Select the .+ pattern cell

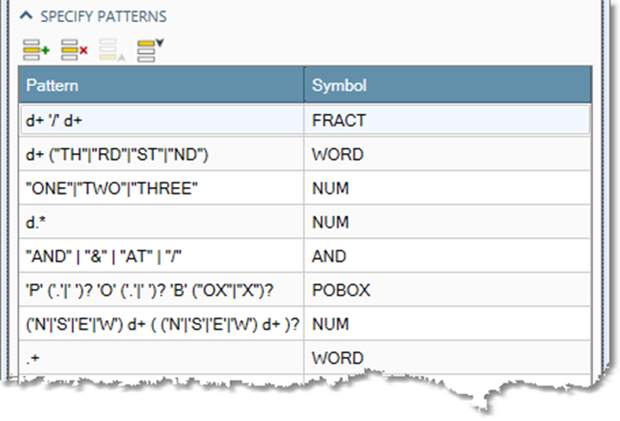tap(161, 358)
